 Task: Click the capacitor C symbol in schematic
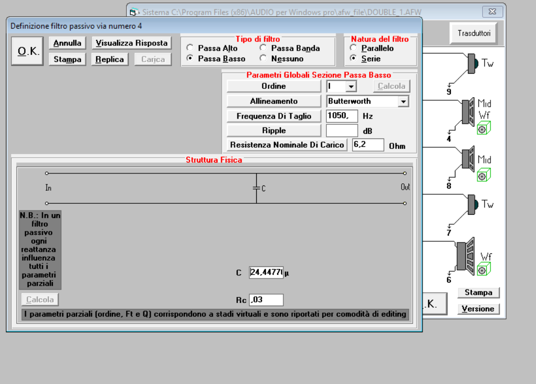click(256, 188)
